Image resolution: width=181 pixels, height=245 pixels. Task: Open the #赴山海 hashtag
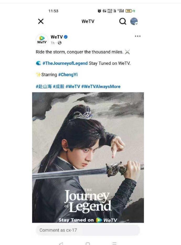tap(44, 87)
